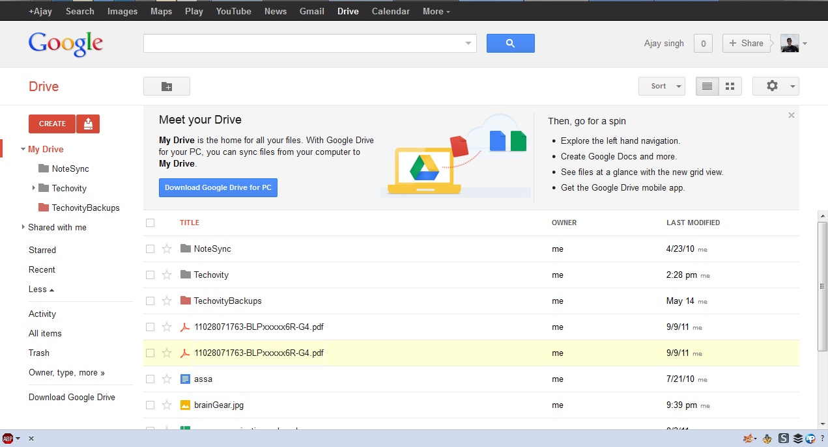Click the stacked layers extension icon
Viewport: 828px width, 447px height.
pos(798,439)
